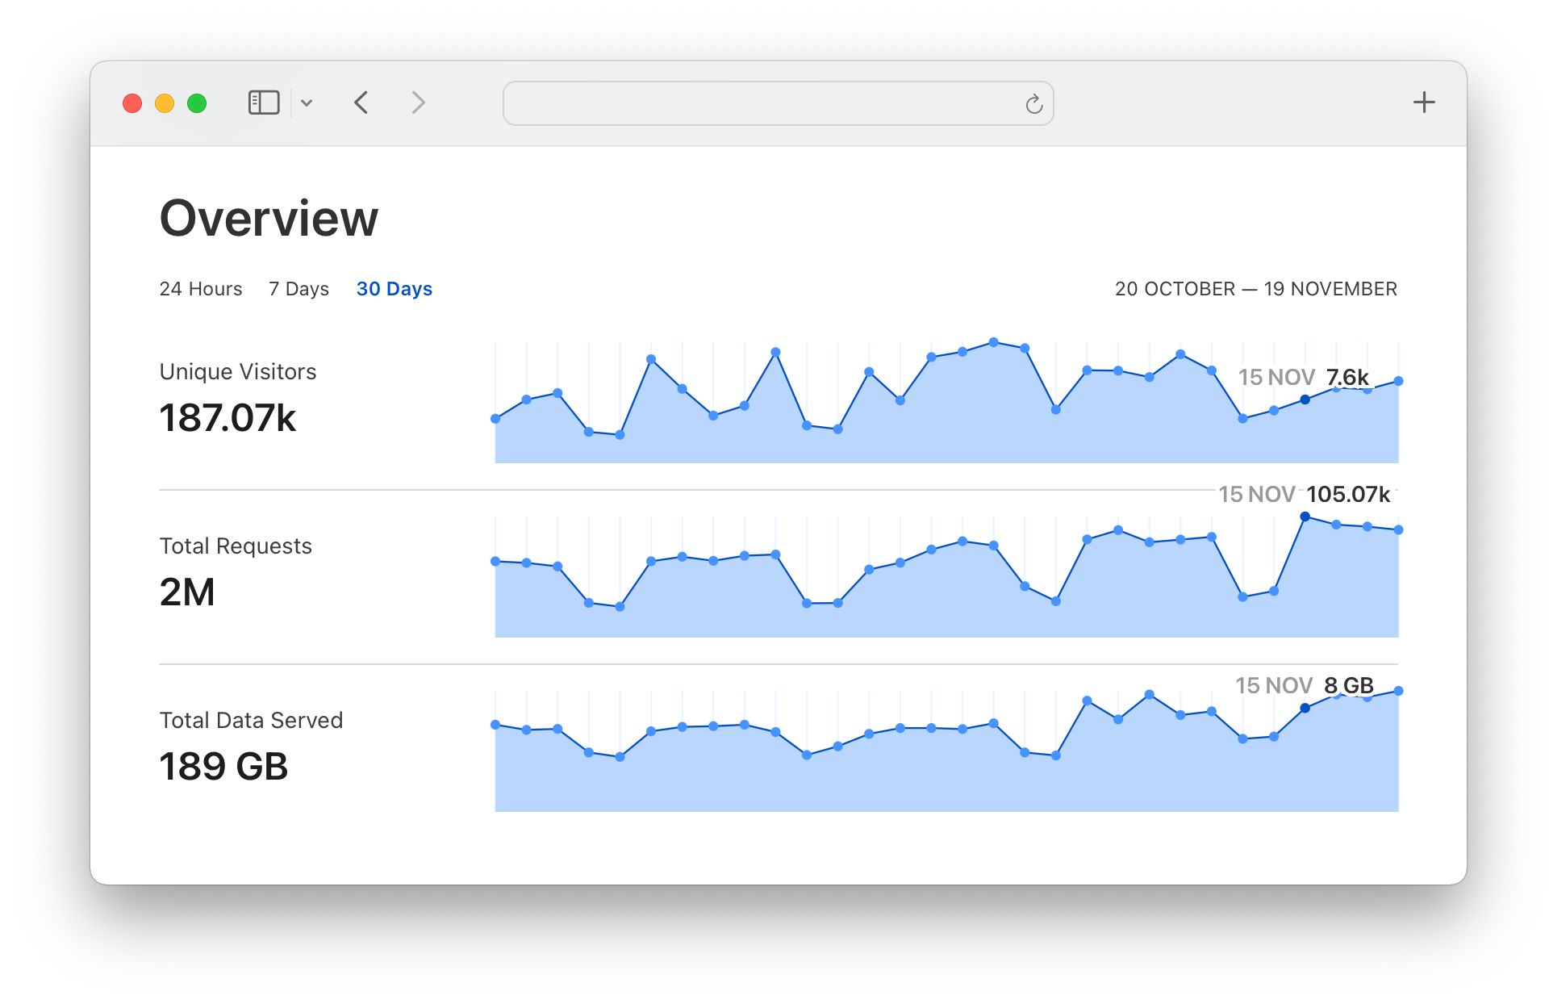
Task: Click the Overview heading
Action: point(269,218)
